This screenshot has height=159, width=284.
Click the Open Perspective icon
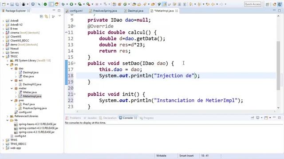(268, 4)
